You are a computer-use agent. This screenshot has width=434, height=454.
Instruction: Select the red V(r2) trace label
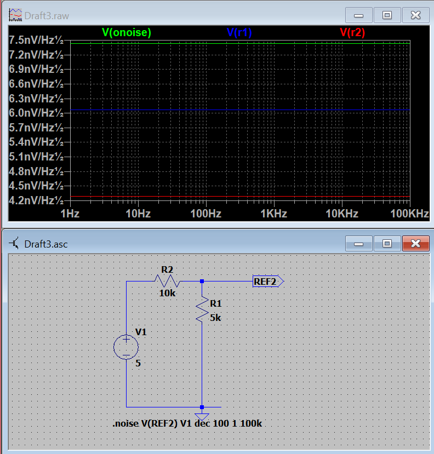(x=352, y=33)
